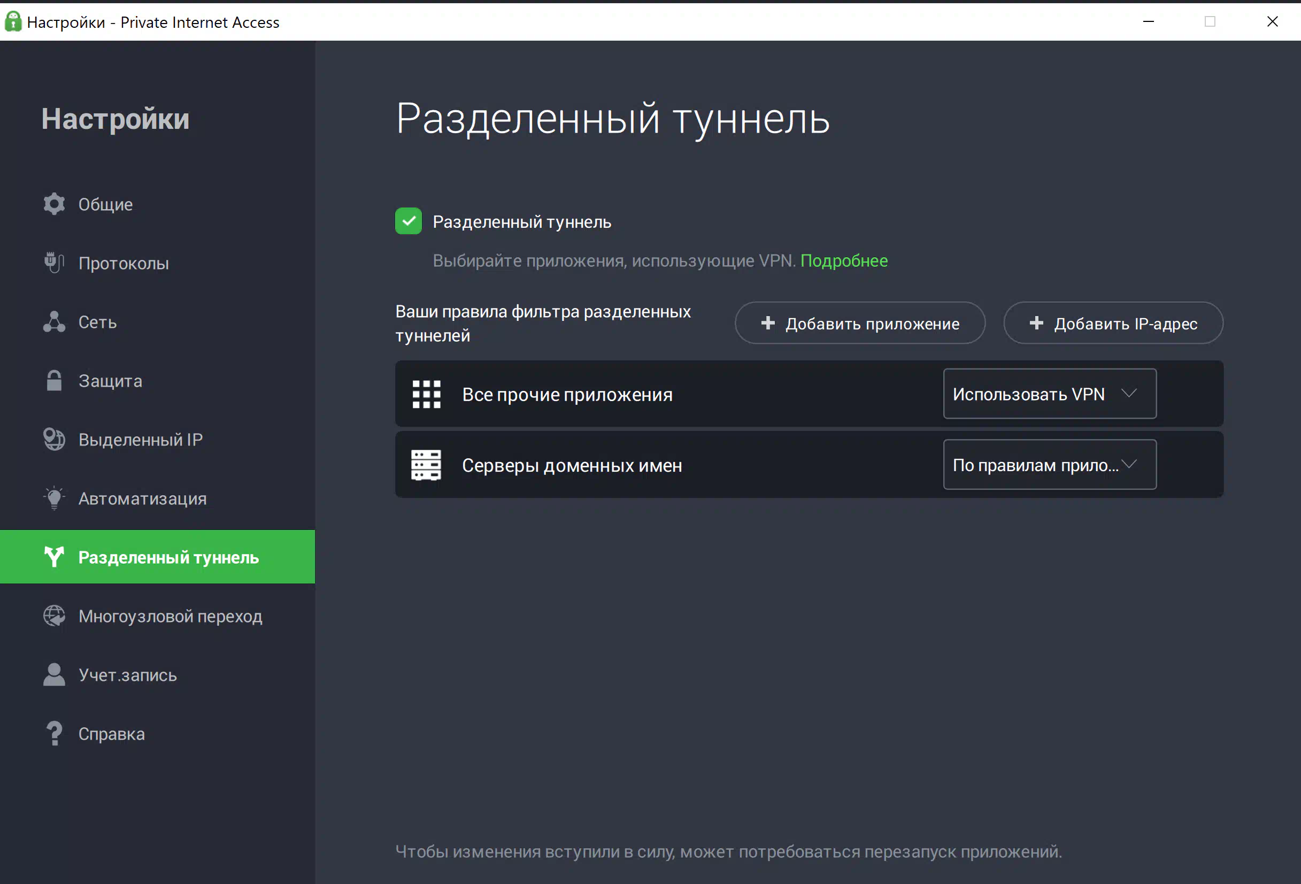
Task: Open the Справка tab label
Action: click(111, 734)
